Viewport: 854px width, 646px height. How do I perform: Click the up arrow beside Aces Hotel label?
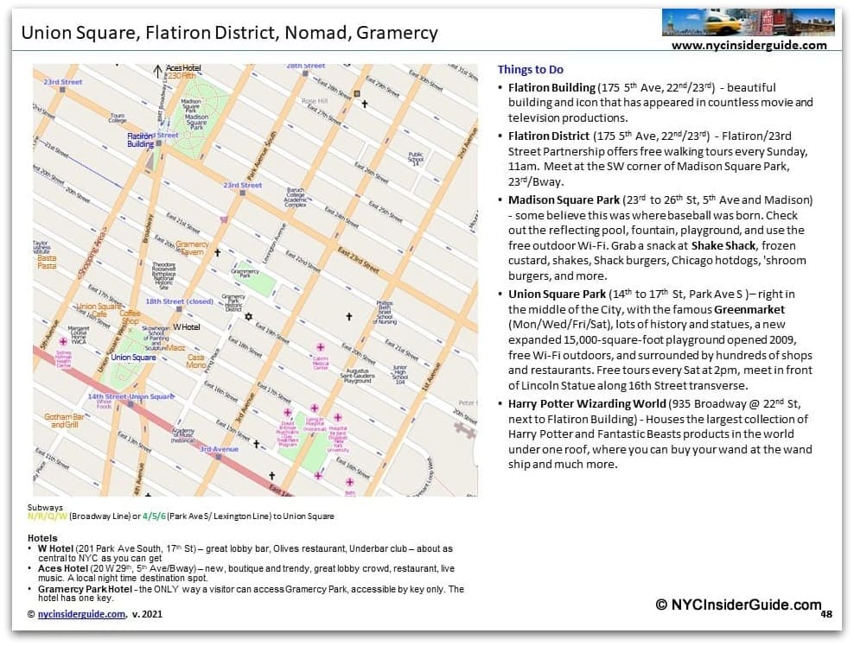[157, 71]
